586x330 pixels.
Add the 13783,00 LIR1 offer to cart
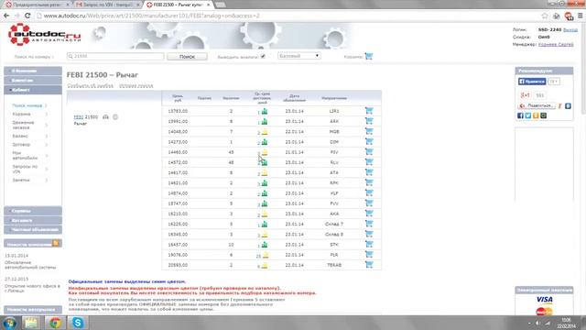click(x=369, y=111)
